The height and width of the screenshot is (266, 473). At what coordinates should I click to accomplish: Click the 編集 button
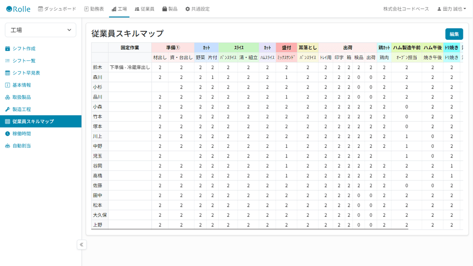tap(454, 34)
